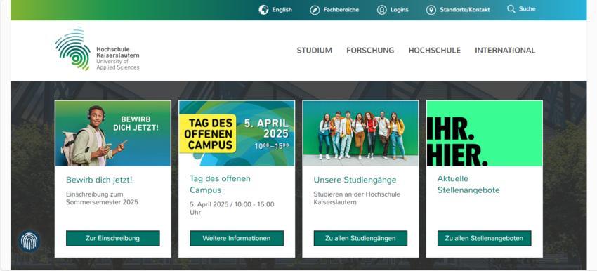Open the fingerprint privacy settings icon
597x271 pixels.
click(29, 242)
